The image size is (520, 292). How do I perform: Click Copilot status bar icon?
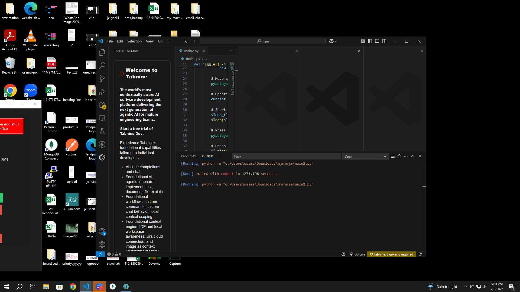343,254
